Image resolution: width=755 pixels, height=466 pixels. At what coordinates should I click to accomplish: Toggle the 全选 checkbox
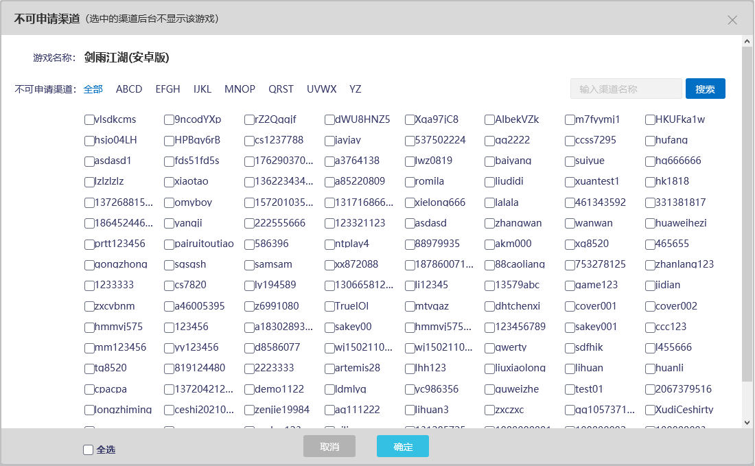[x=88, y=450]
